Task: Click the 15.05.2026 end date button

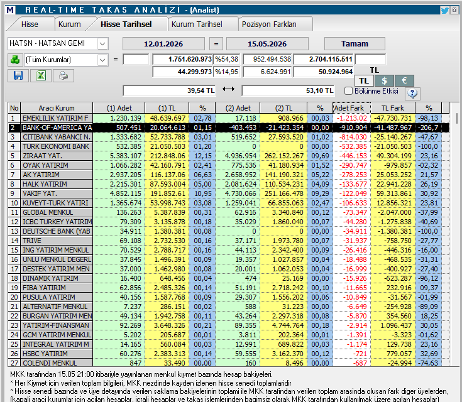Action: pos(267,44)
